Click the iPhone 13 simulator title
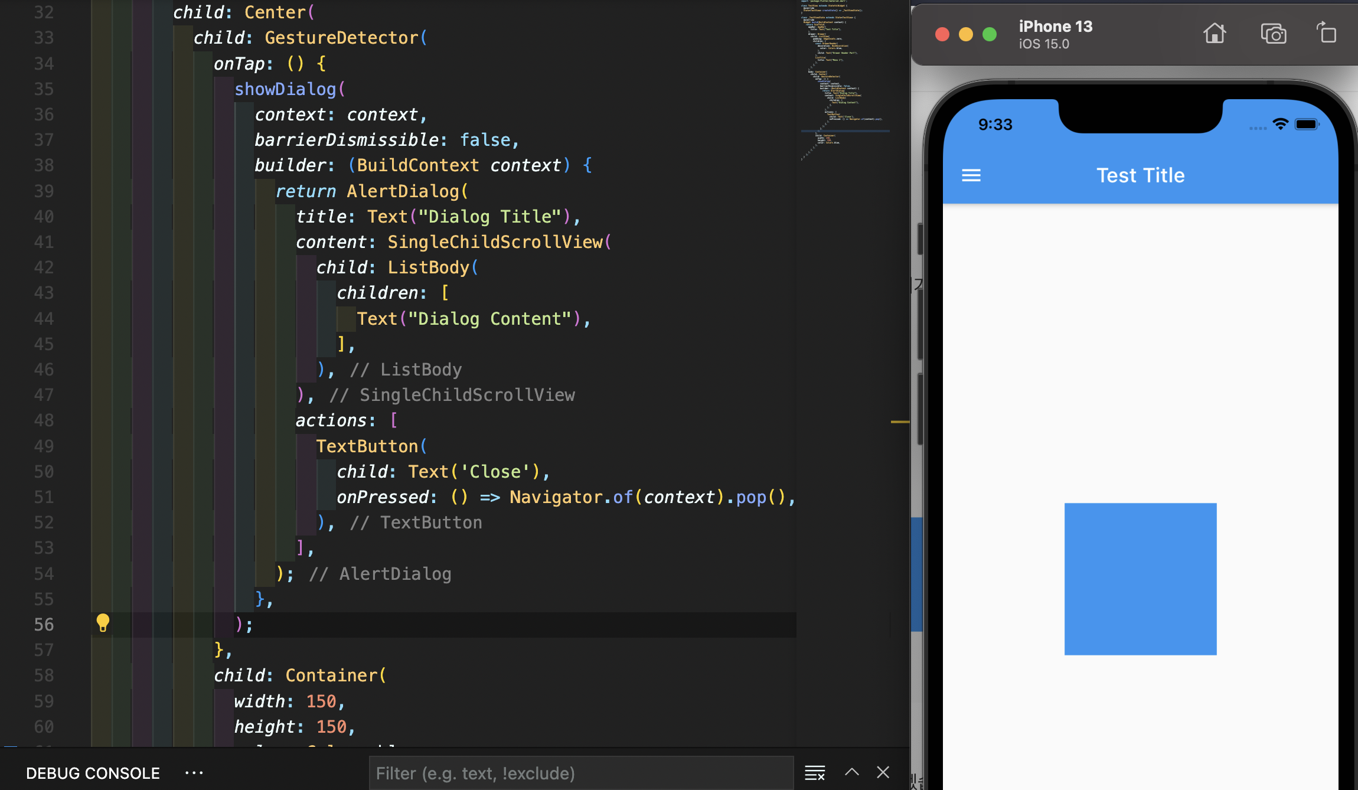Screen dimensions: 1358x790 (1055, 27)
